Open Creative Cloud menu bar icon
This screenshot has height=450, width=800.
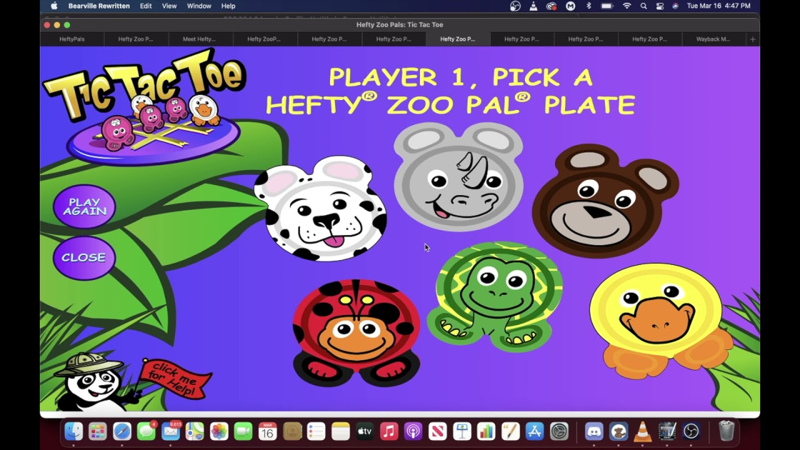tap(551, 6)
